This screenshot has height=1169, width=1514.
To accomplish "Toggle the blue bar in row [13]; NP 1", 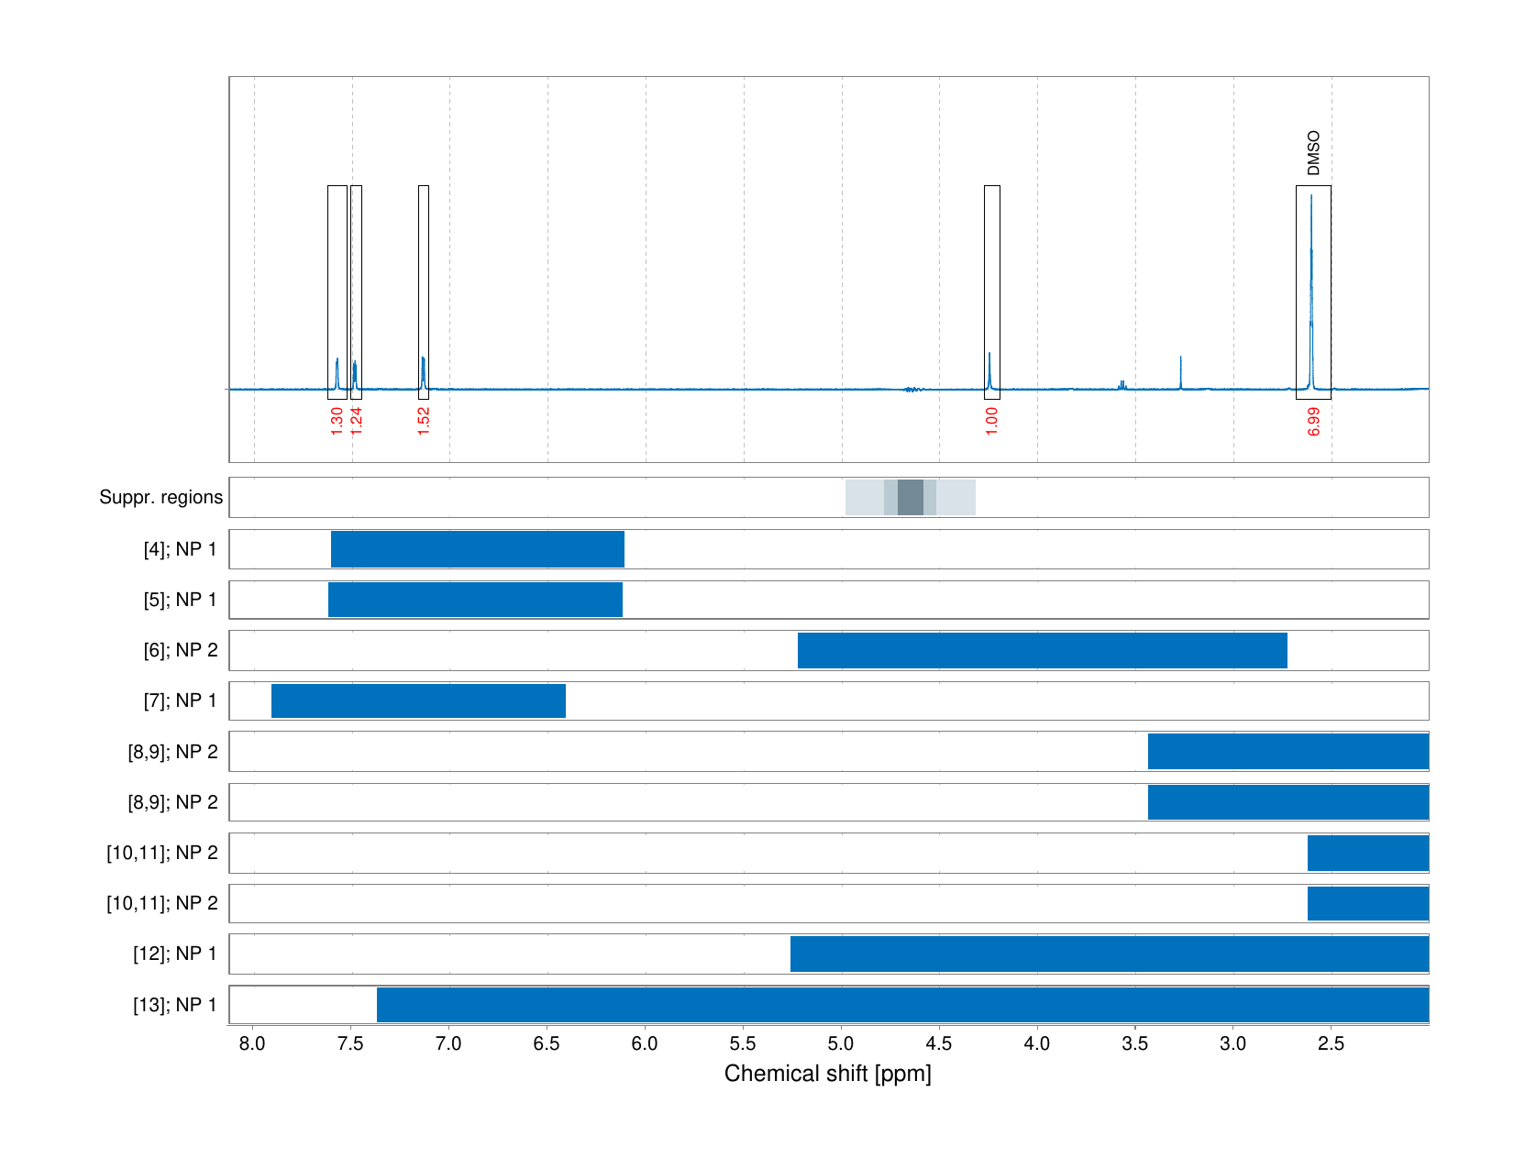I will (x=903, y=1003).
